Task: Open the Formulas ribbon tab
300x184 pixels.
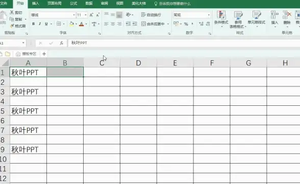Action: 73,4
